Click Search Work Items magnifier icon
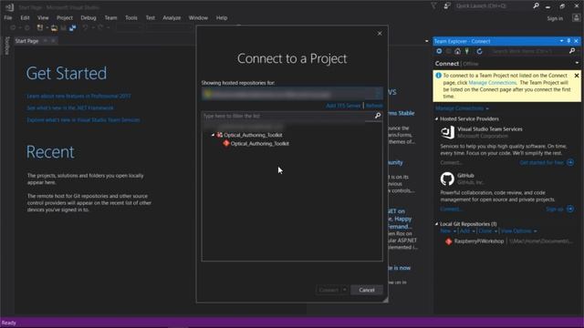 pos(572,51)
